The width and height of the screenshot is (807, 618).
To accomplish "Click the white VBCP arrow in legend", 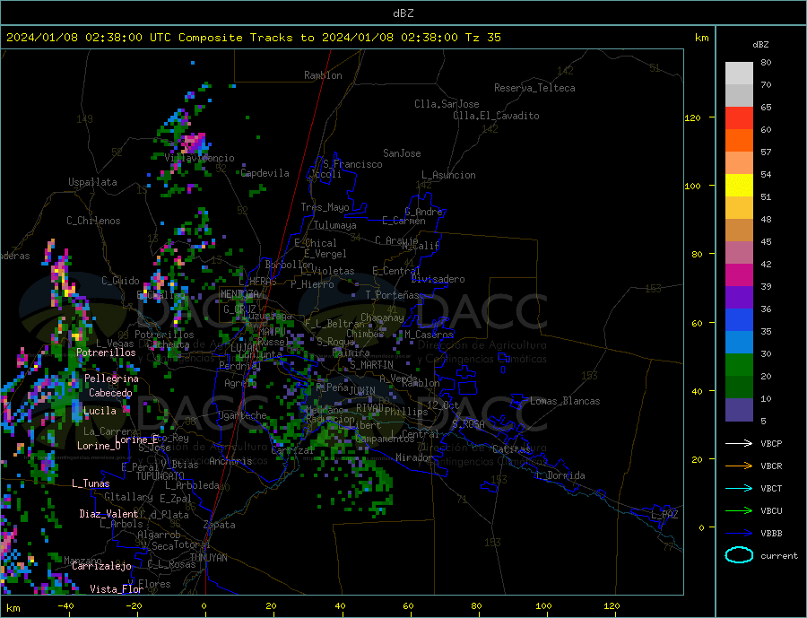I will pyautogui.click(x=739, y=443).
